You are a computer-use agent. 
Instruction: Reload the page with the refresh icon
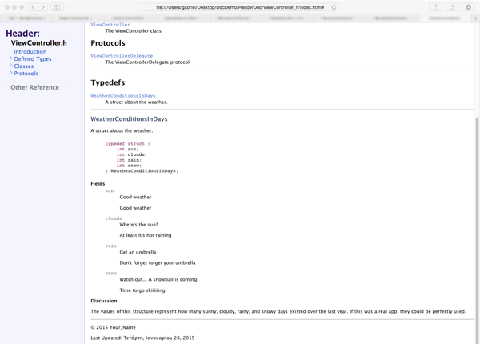pos(334,7)
